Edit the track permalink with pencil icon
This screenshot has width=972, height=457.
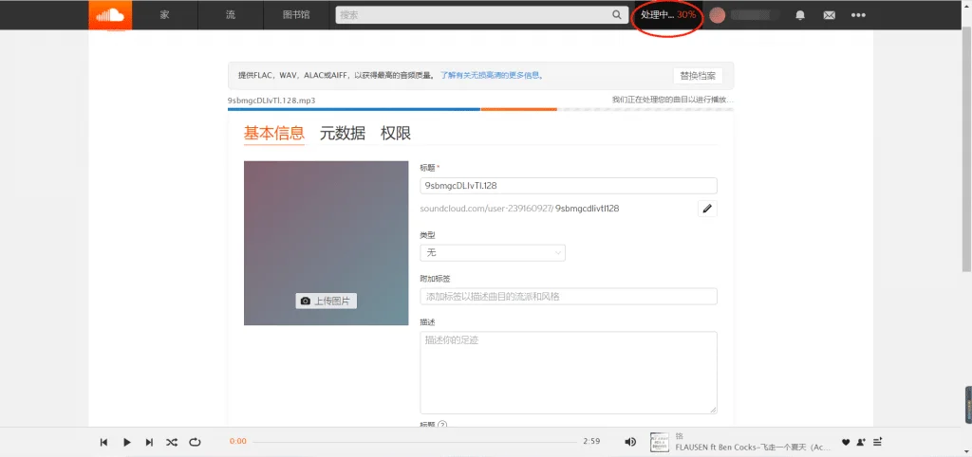pyautogui.click(x=707, y=209)
